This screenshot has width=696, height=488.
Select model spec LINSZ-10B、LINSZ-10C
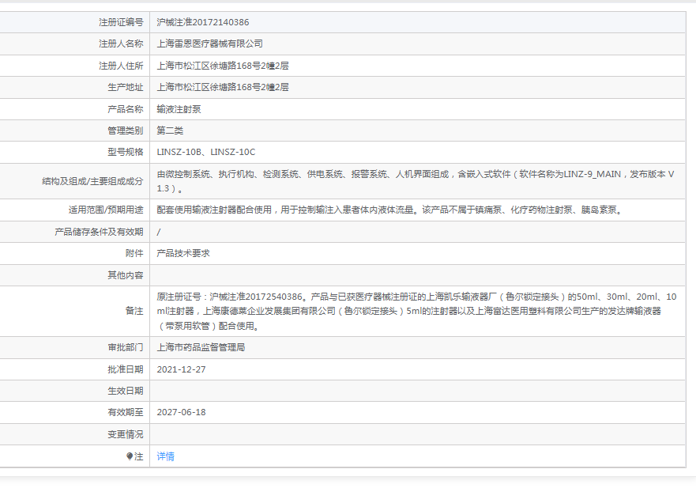[x=206, y=152]
